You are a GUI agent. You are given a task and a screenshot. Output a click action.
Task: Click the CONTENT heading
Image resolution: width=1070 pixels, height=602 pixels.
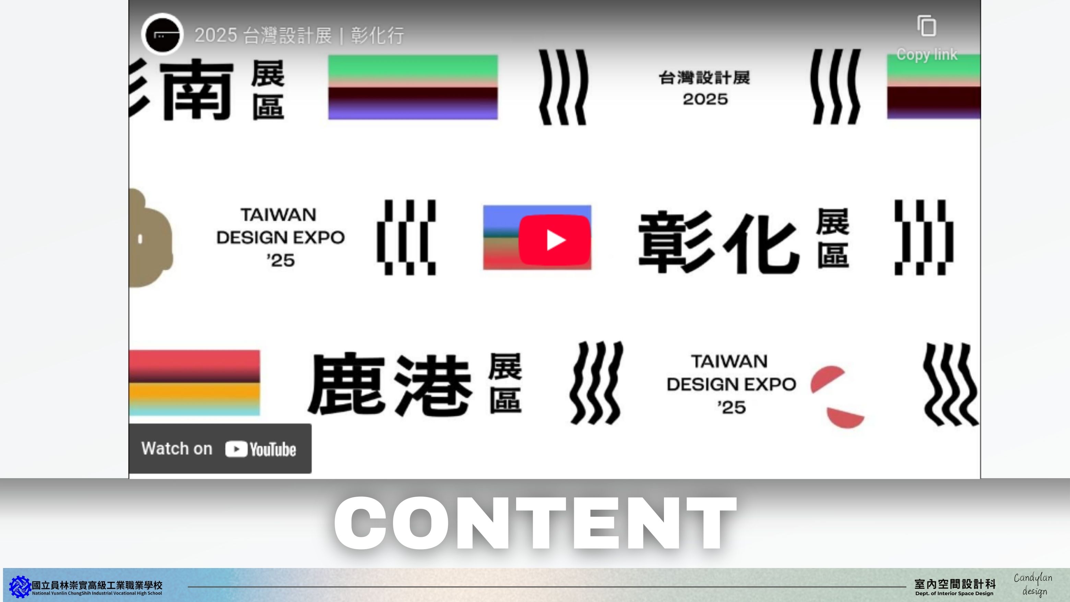coord(535,523)
